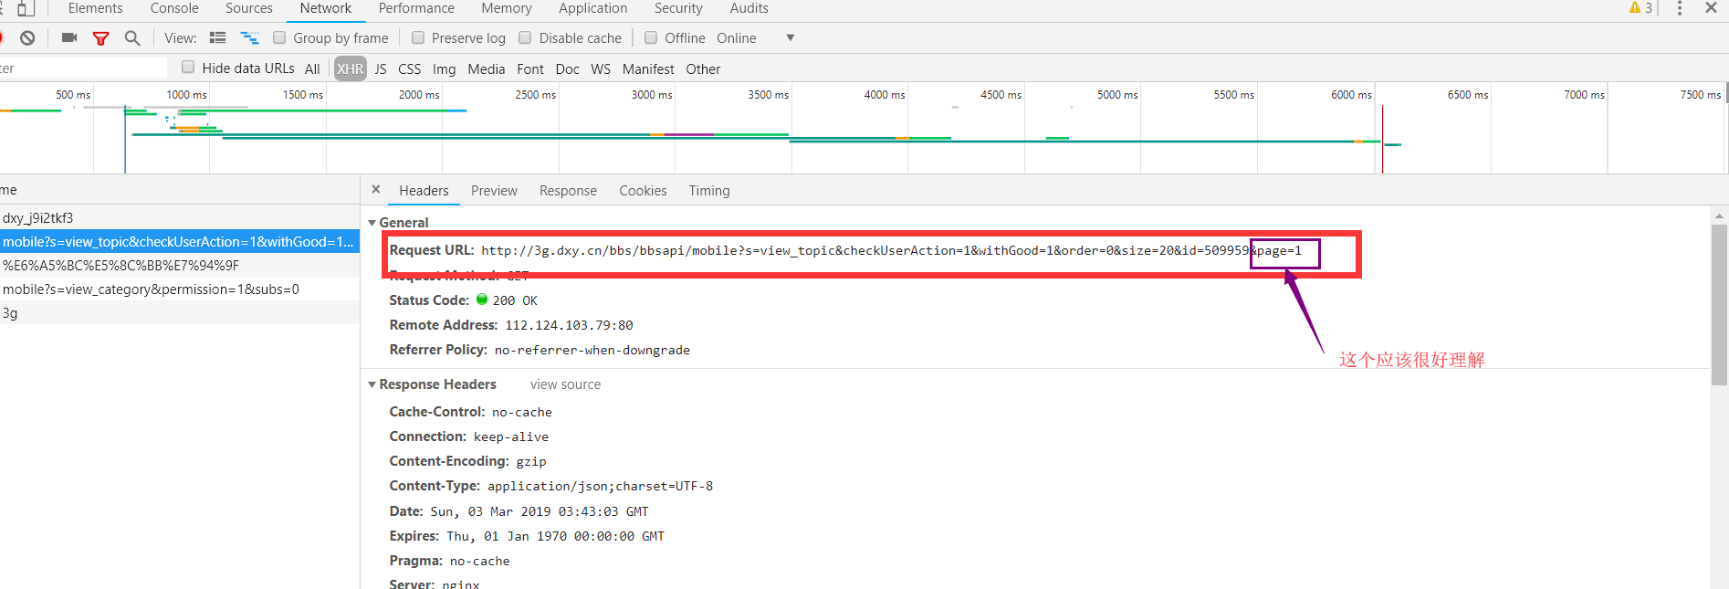Switch to the Preview detail tab
The image size is (1729, 589).
[494, 191]
